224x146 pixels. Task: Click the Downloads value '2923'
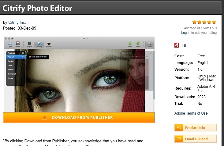(201, 97)
